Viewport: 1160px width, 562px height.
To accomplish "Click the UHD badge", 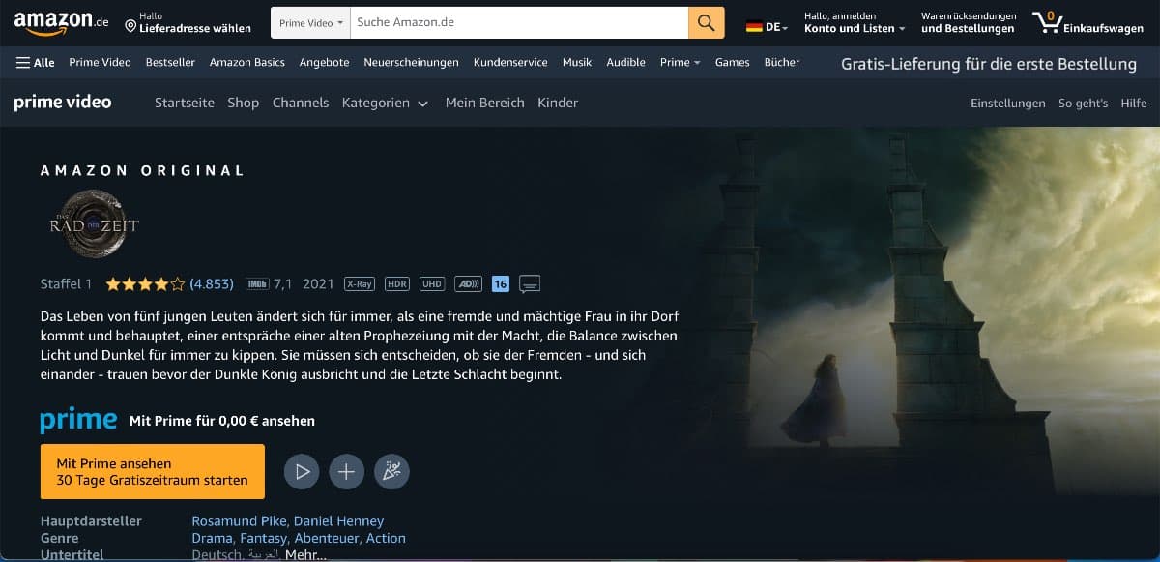I will click(x=432, y=284).
